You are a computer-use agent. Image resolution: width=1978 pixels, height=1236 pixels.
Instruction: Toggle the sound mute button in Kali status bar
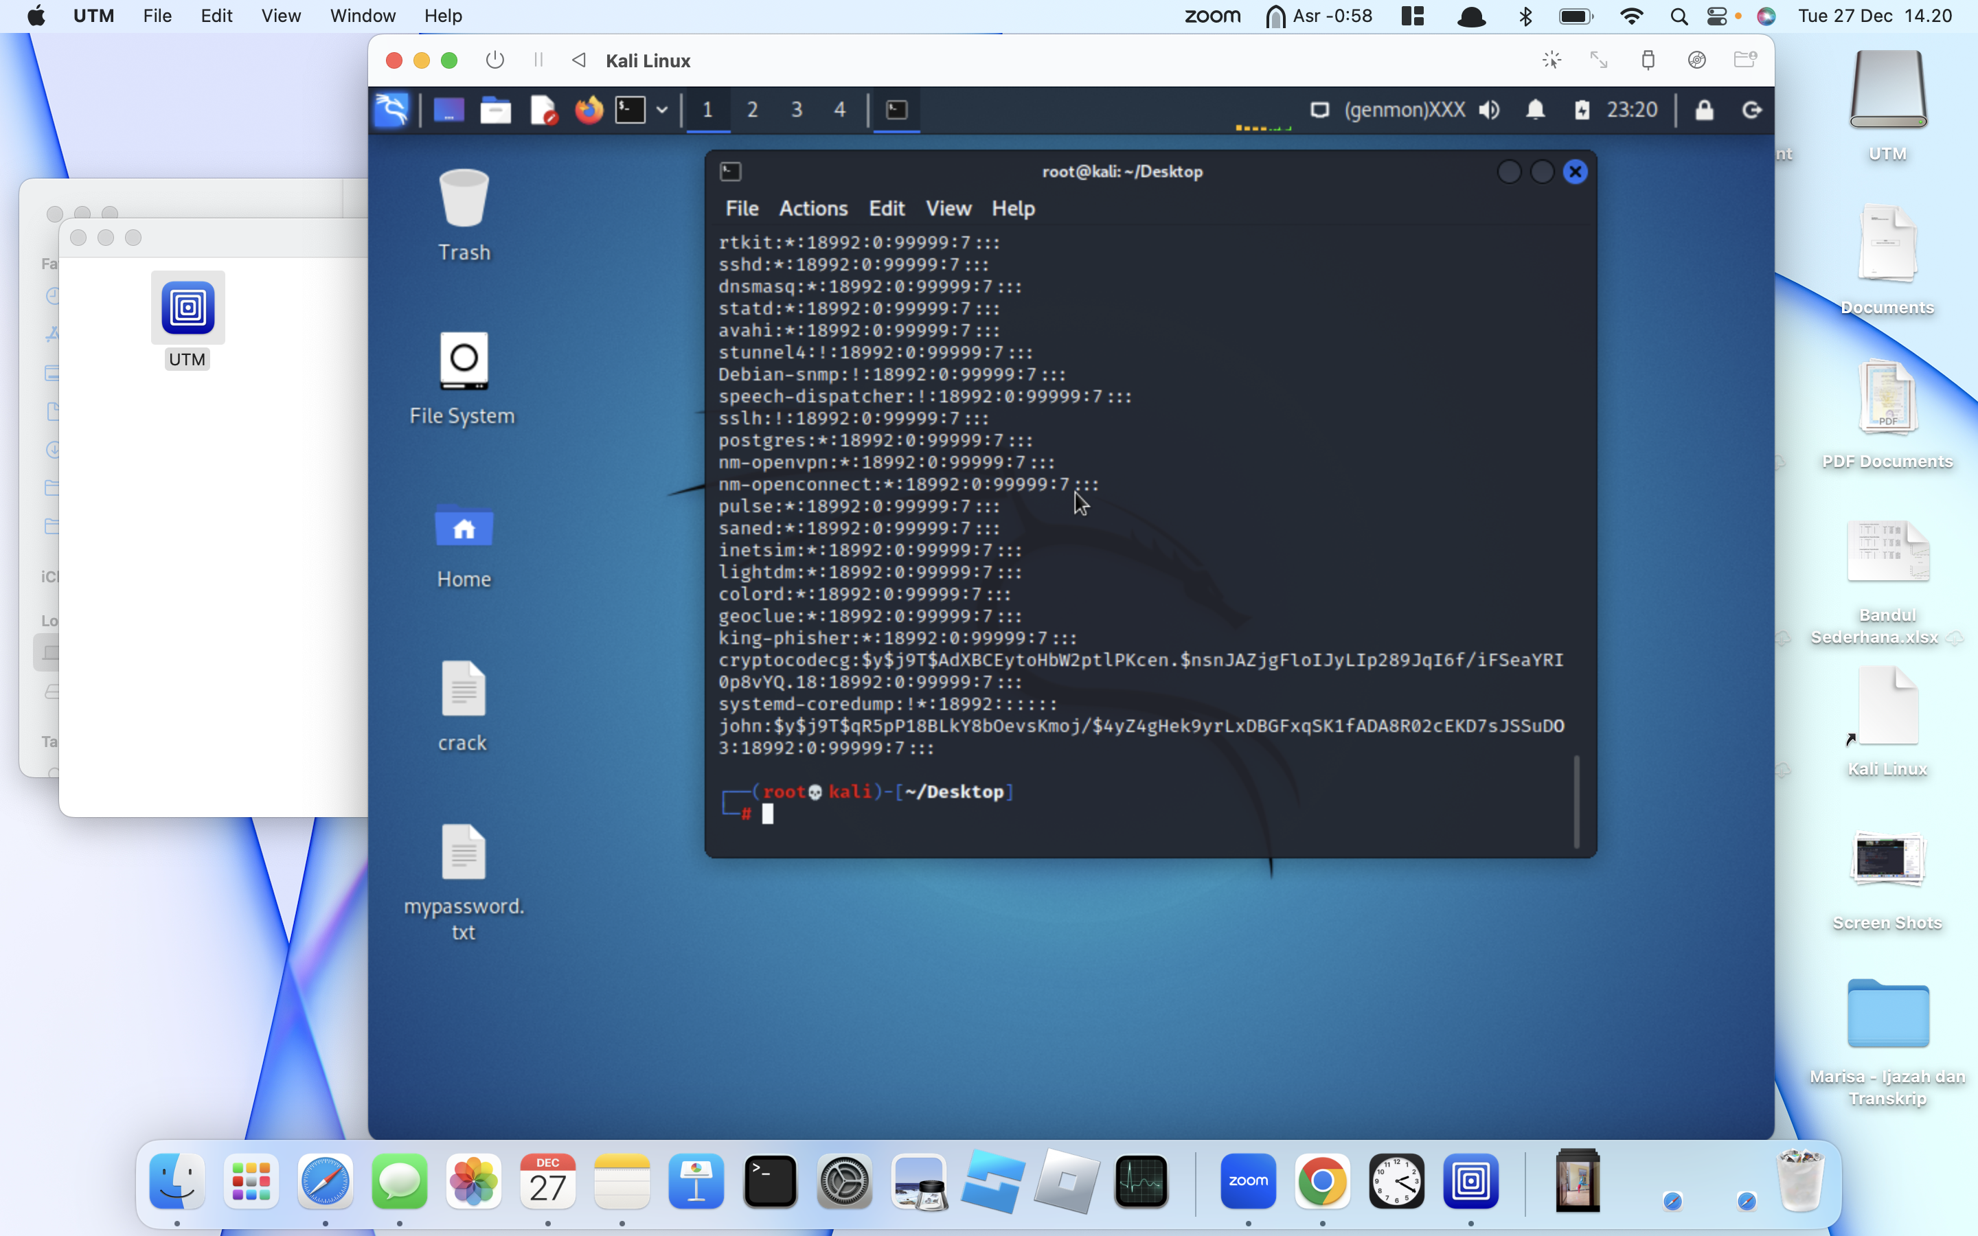(x=1488, y=110)
